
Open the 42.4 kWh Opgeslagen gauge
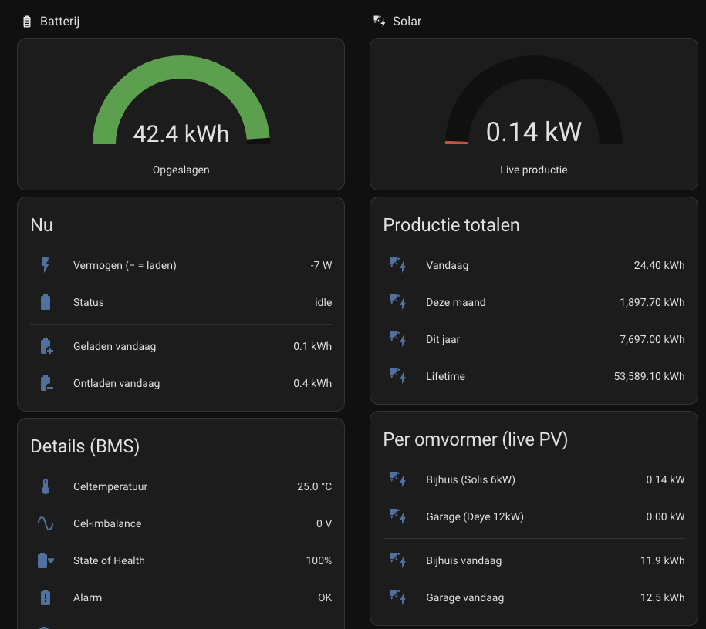181,114
